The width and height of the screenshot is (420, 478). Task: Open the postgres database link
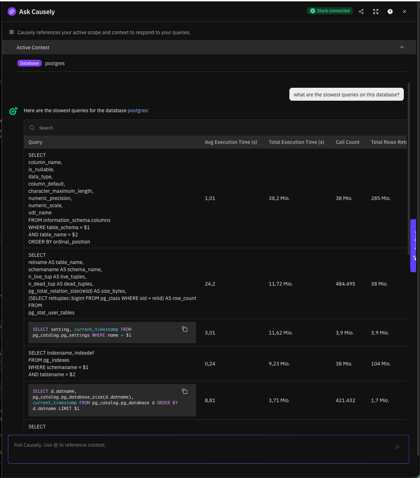[137, 110]
